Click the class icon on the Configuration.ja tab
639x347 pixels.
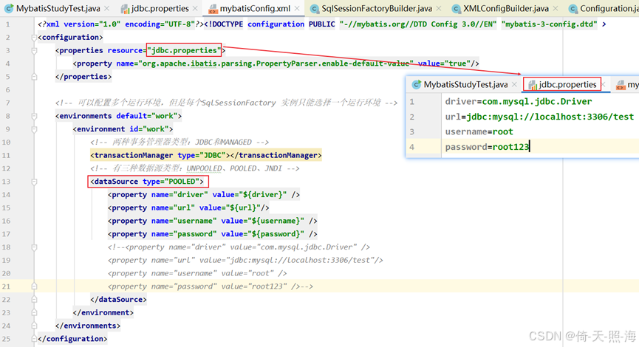(573, 9)
